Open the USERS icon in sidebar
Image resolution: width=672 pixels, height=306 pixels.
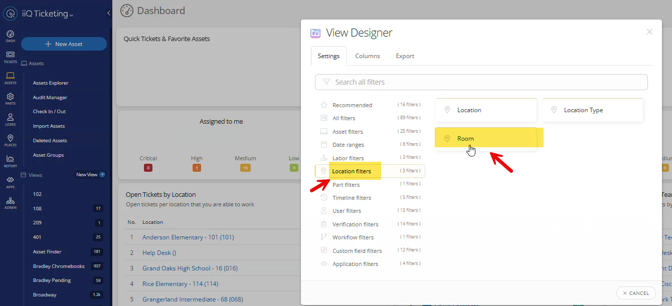click(x=10, y=118)
